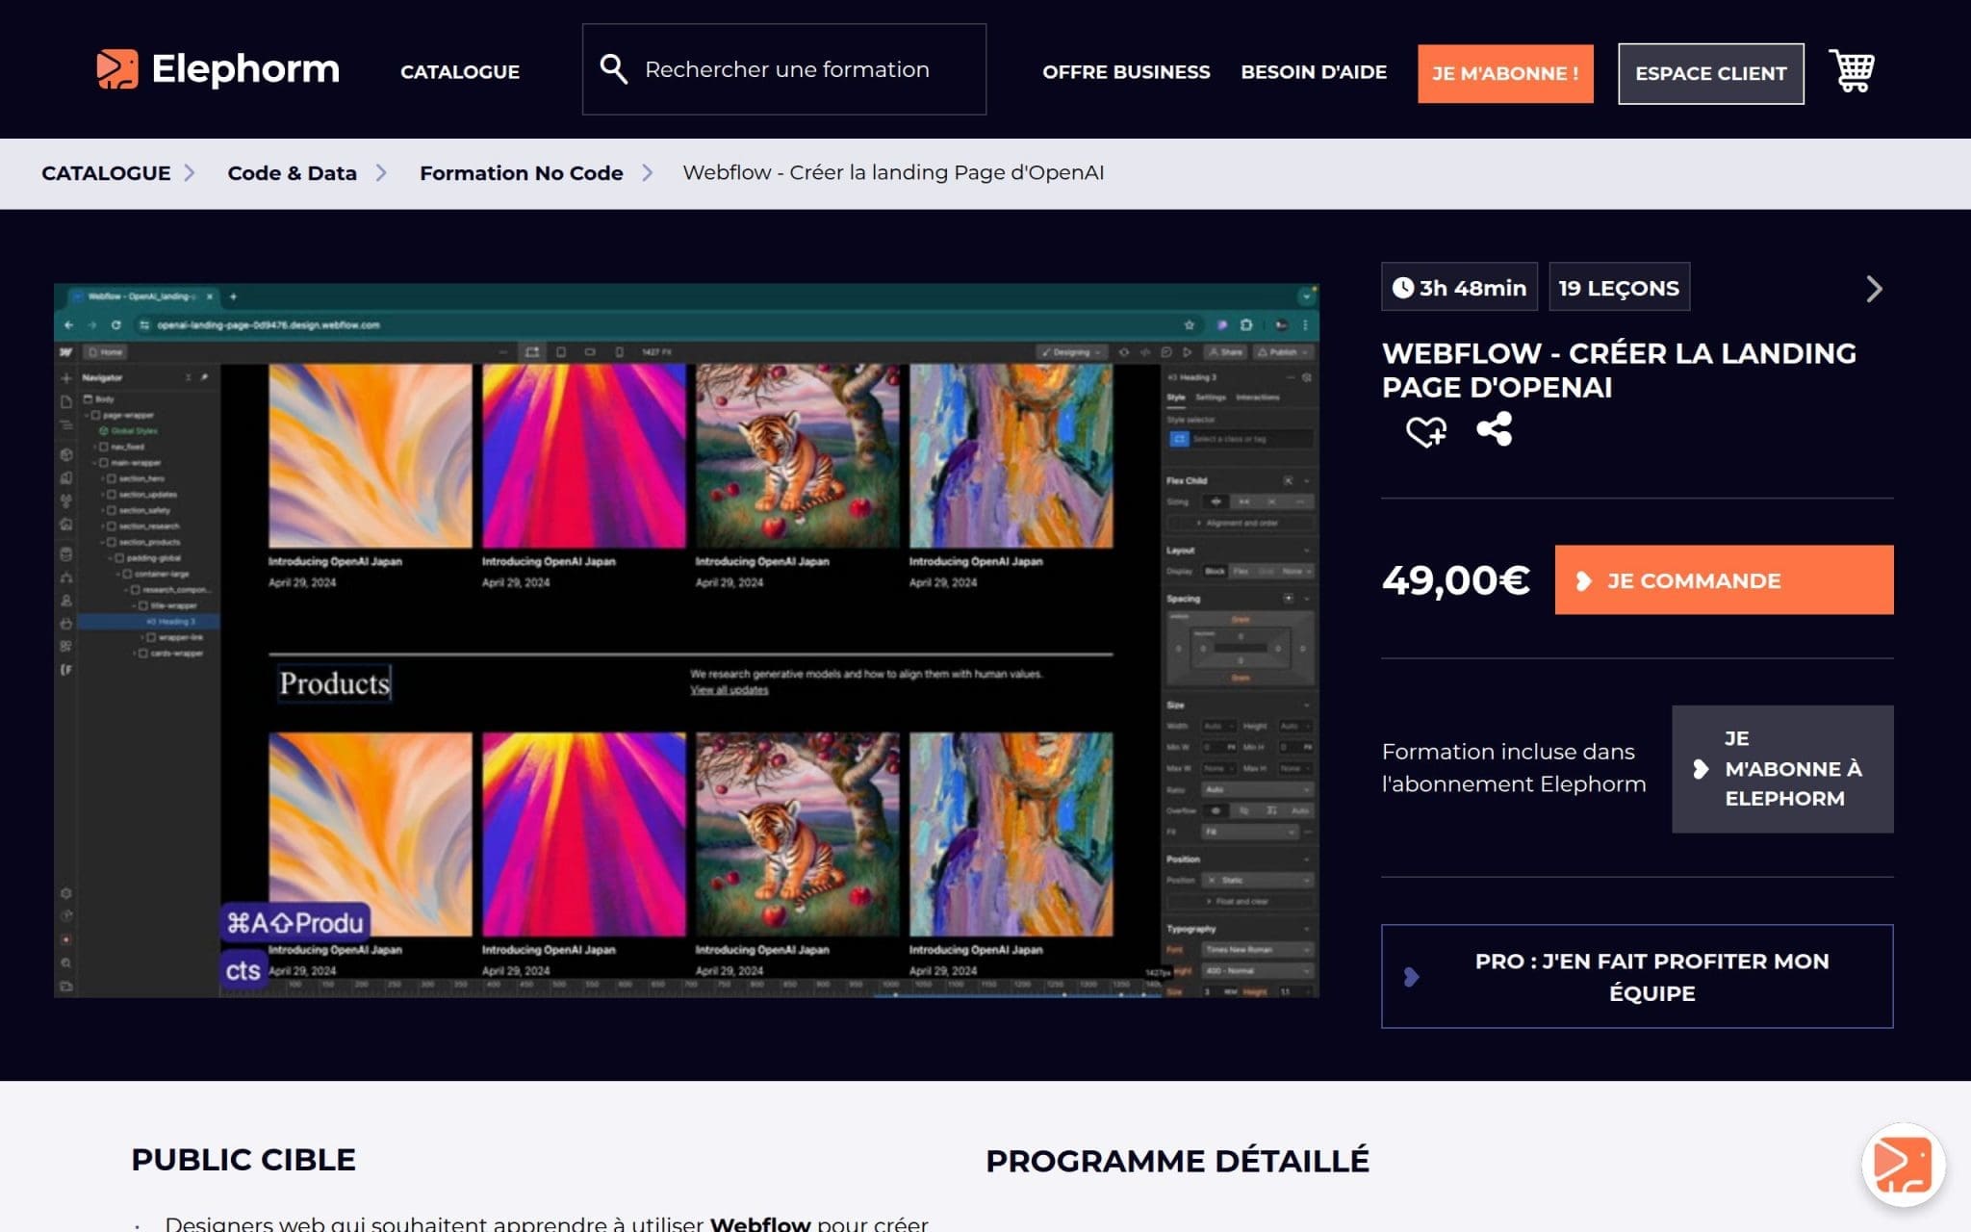Click the '3h 48min' duration badge
The width and height of the screenshot is (1971, 1232).
coord(1459,287)
